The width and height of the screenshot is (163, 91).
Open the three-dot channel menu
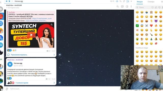point(131,7)
